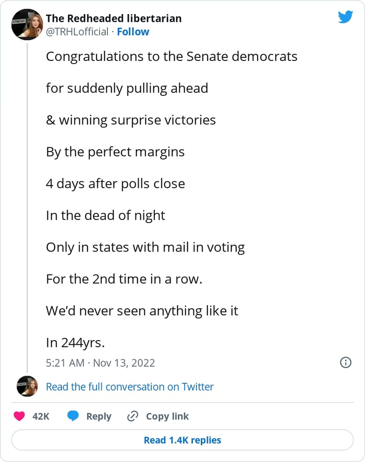The width and height of the screenshot is (365, 462).
Task: Click the tweet's first line about Senate democrats
Action: 172,56
